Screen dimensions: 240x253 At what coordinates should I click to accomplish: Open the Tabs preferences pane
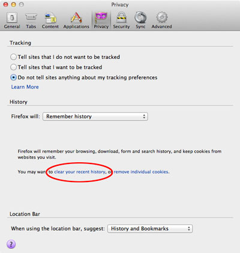pyautogui.click(x=31, y=20)
